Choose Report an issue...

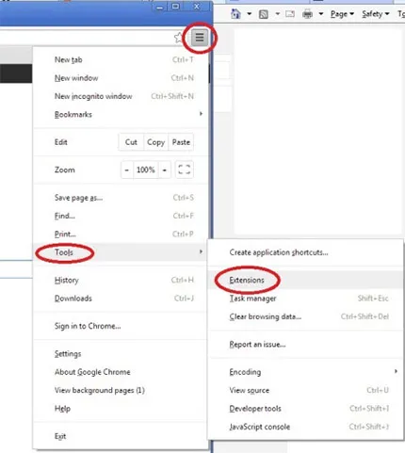[305, 344]
